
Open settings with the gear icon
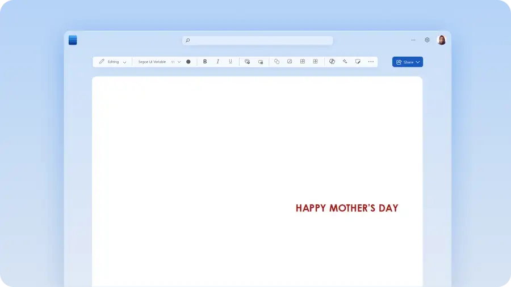427,40
